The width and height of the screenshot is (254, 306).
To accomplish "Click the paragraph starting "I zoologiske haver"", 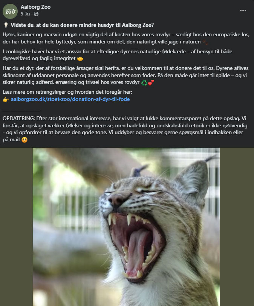I will [117, 55].
